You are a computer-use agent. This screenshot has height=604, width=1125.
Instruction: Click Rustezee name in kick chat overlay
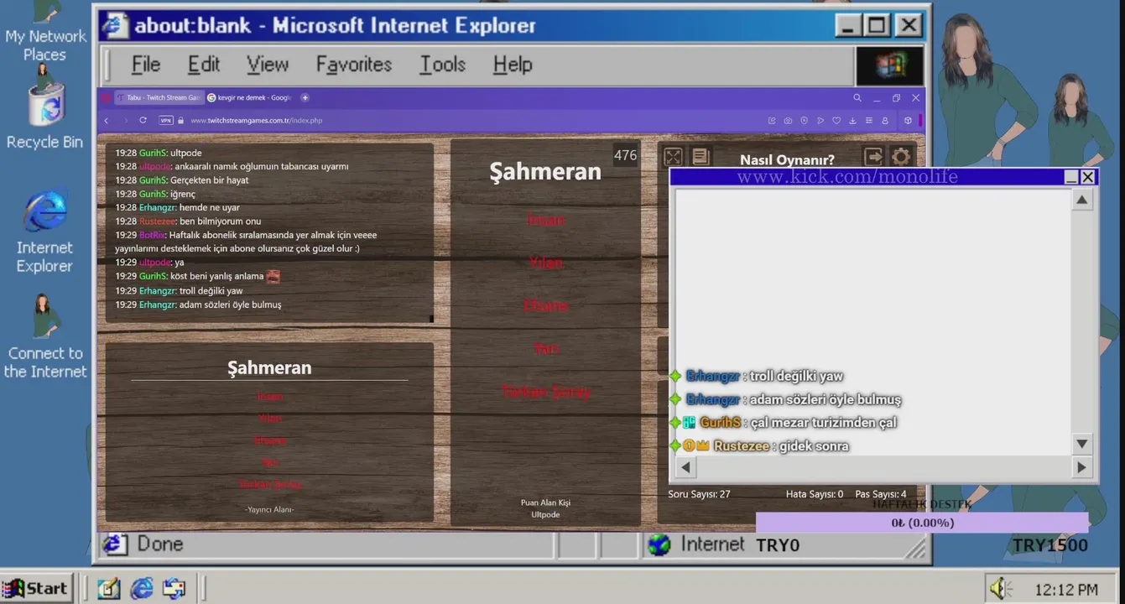point(741,446)
